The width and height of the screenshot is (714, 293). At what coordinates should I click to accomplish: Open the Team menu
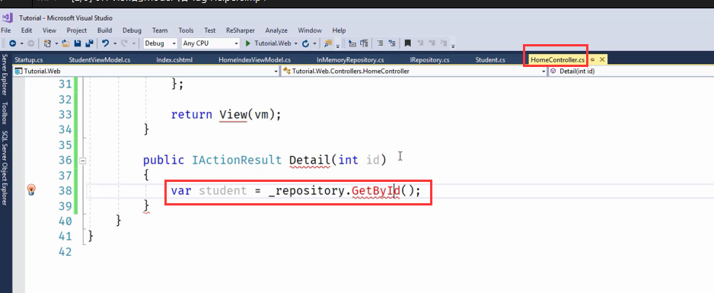coord(160,30)
